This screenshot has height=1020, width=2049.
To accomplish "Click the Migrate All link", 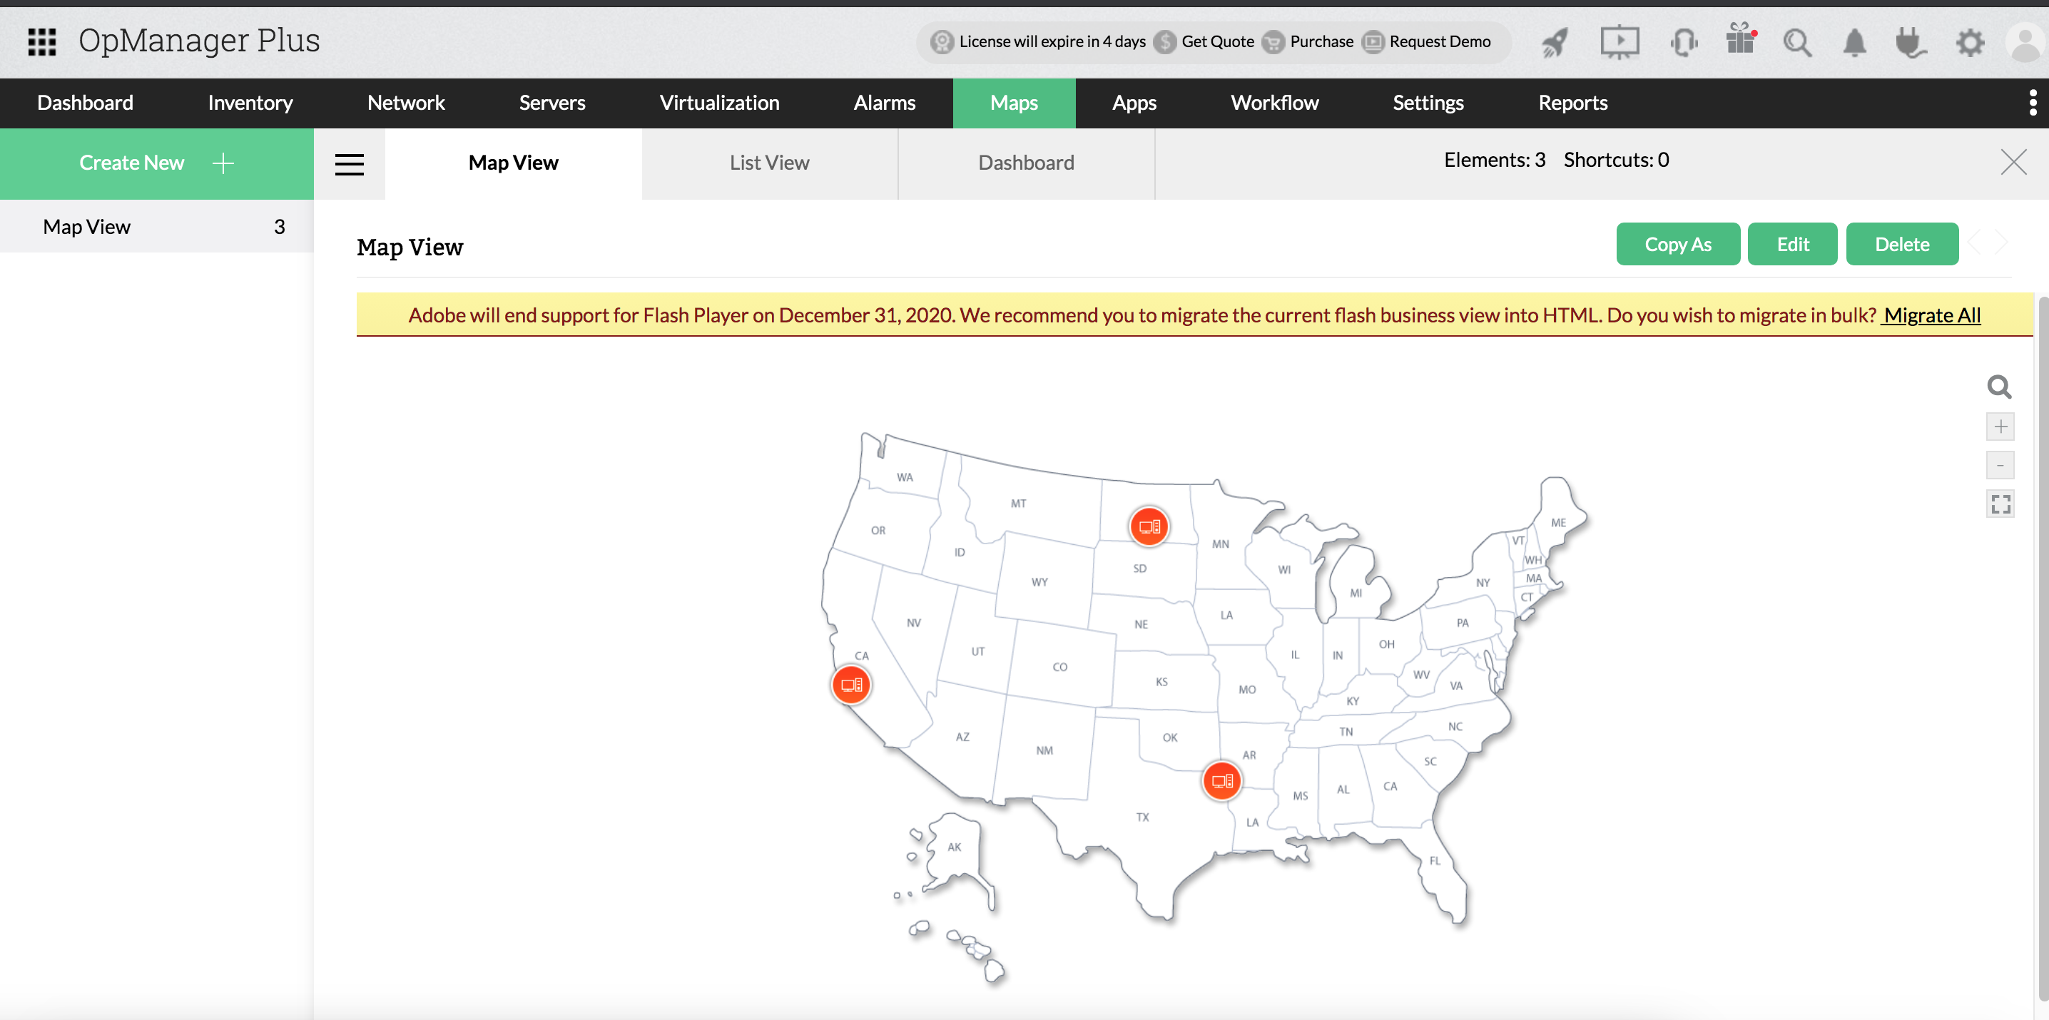I will (x=1931, y=315).
